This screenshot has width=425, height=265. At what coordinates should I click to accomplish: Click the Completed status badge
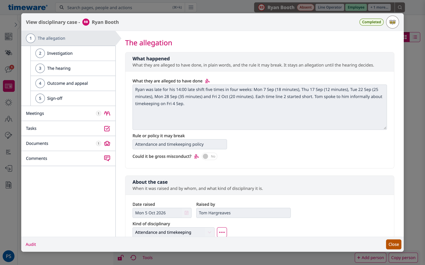tap(371, 22)
